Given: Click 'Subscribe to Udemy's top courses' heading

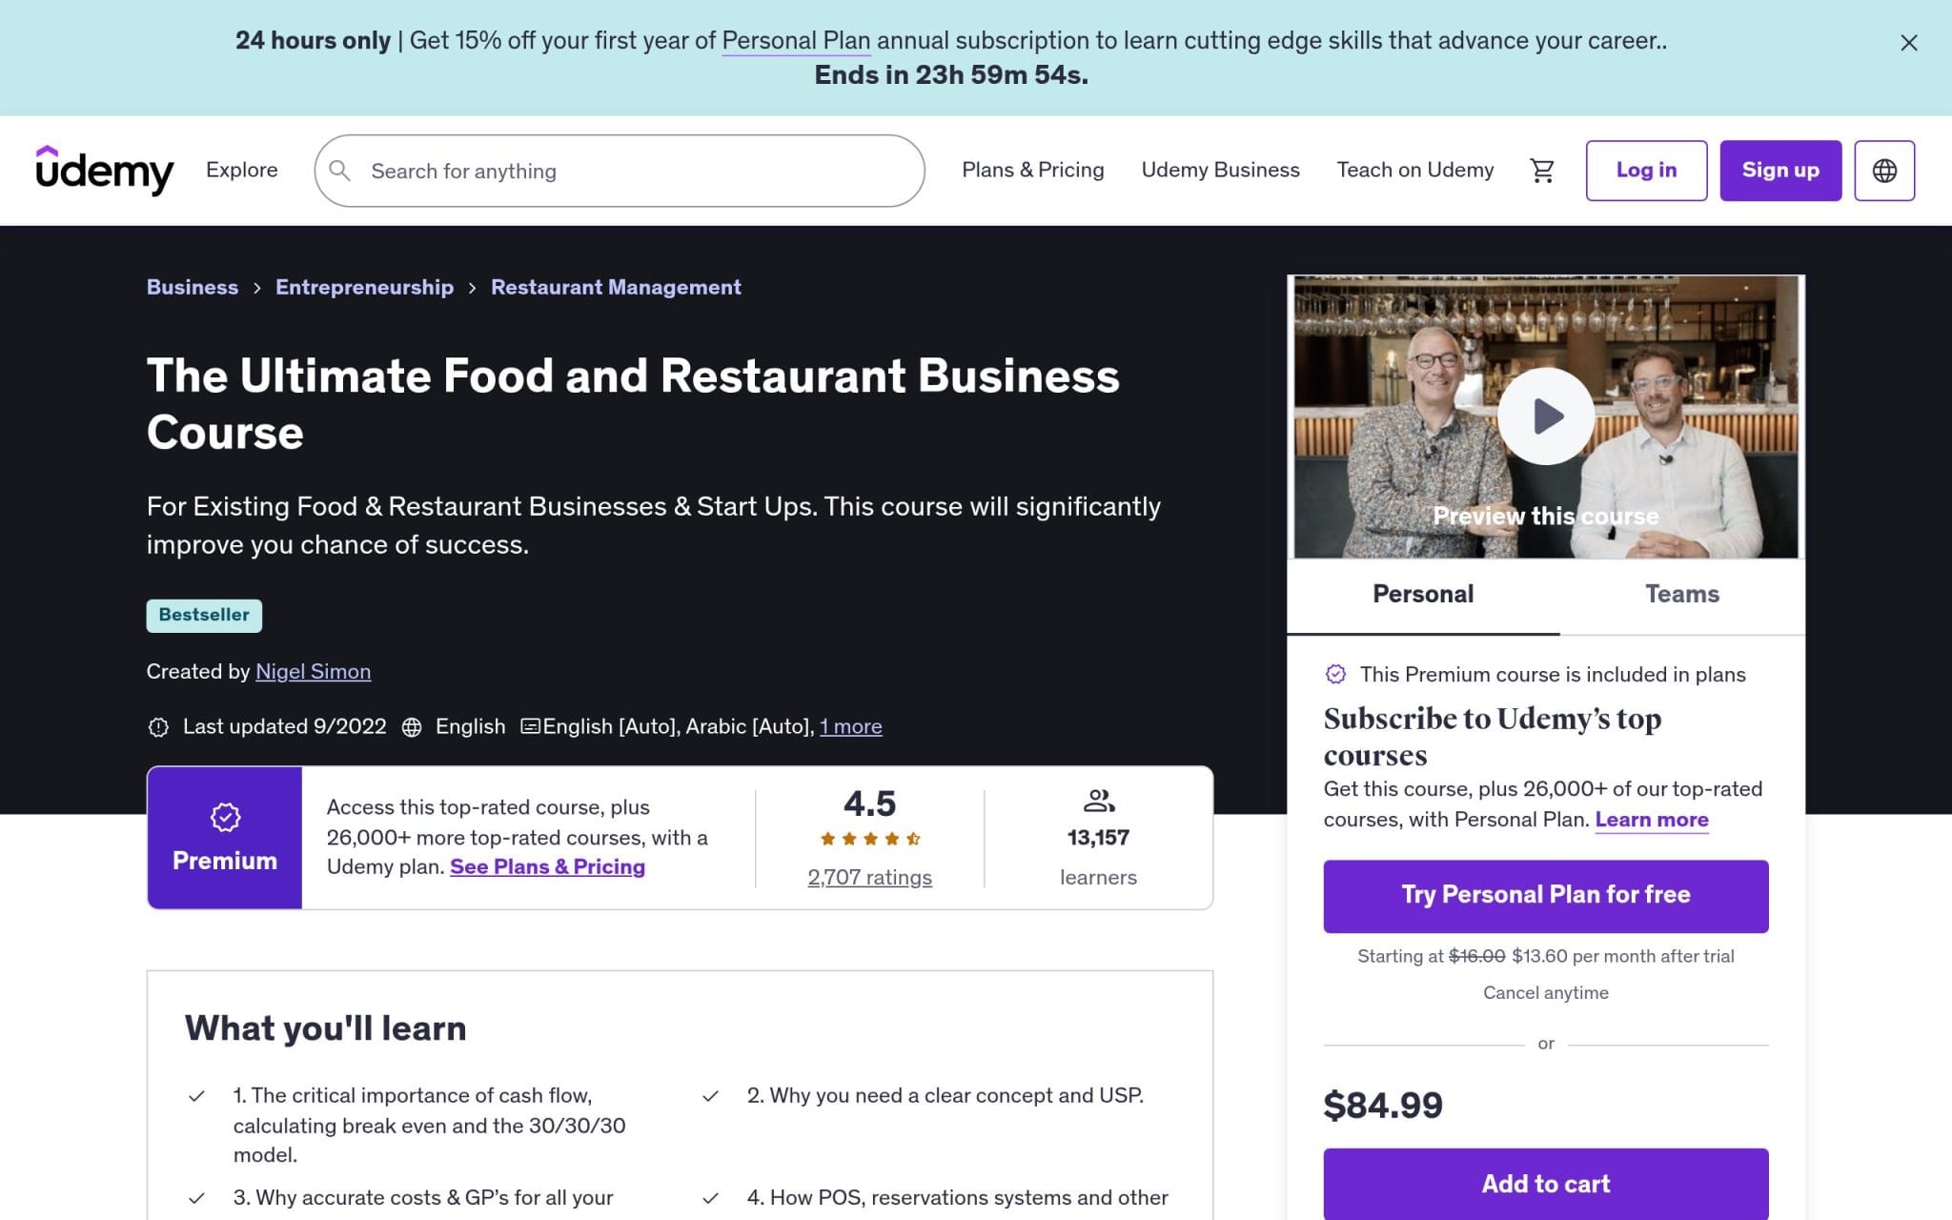Looking at the screenshot, I should [x=1492, y=737].
